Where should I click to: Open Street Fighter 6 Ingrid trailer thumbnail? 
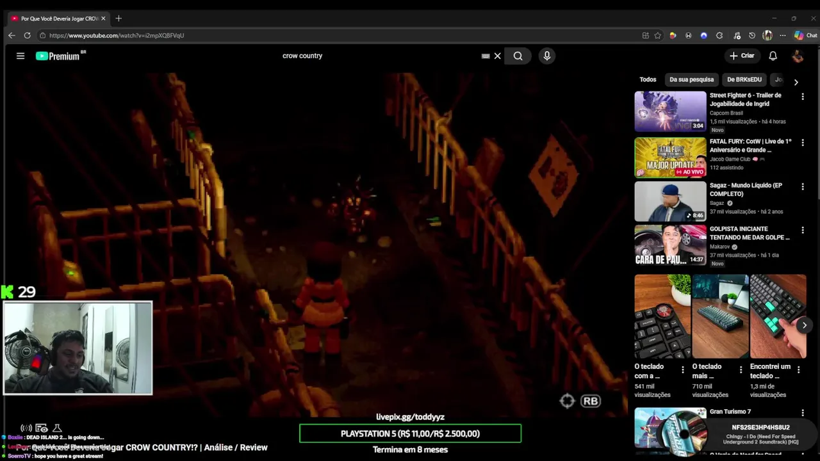tap(670, 111)
